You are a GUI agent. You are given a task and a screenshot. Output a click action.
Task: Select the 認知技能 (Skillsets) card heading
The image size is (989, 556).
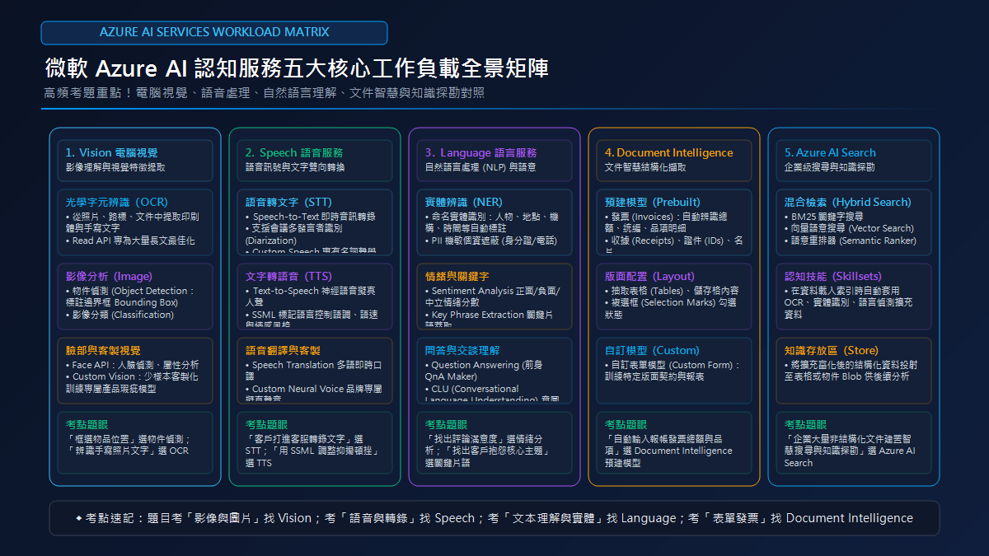pyautogui.click(x=835, y=276)
